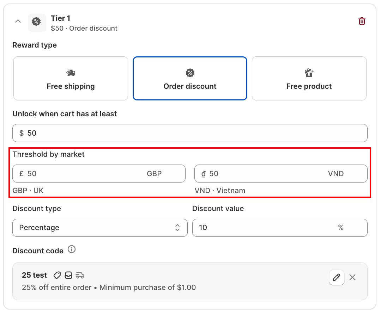Click the 'Unlock when cart has at least' label
381x315 pixels.
[x=65, y=114]
